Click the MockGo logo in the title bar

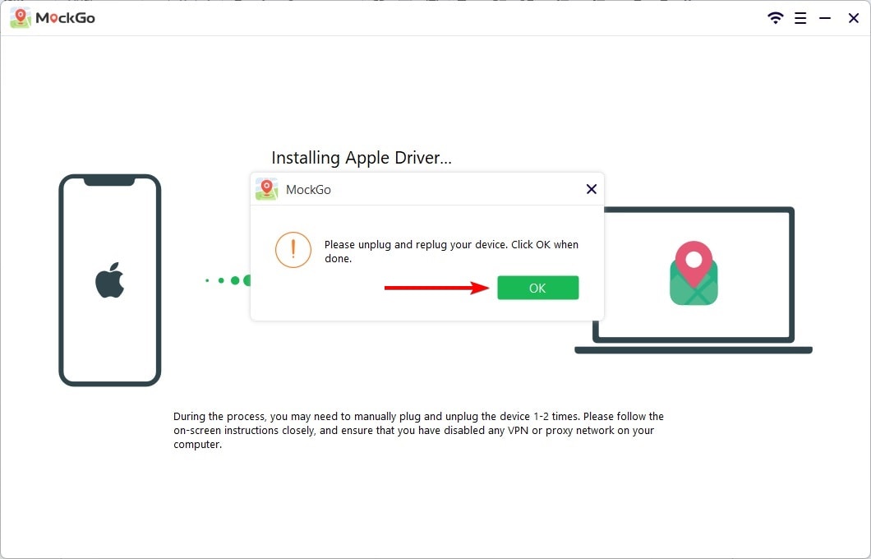pyautogui.click(x=21, y=18)
